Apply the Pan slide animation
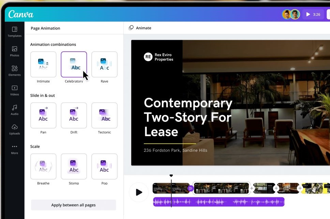The image size is (330, 219). (43, 115)
